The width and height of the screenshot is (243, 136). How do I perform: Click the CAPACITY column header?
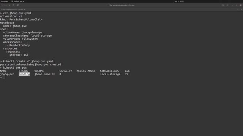coord(66,71)
